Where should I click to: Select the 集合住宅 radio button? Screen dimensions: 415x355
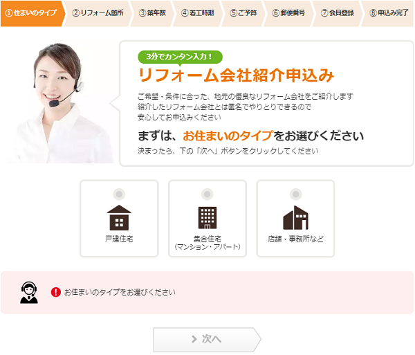click(207, 194)
